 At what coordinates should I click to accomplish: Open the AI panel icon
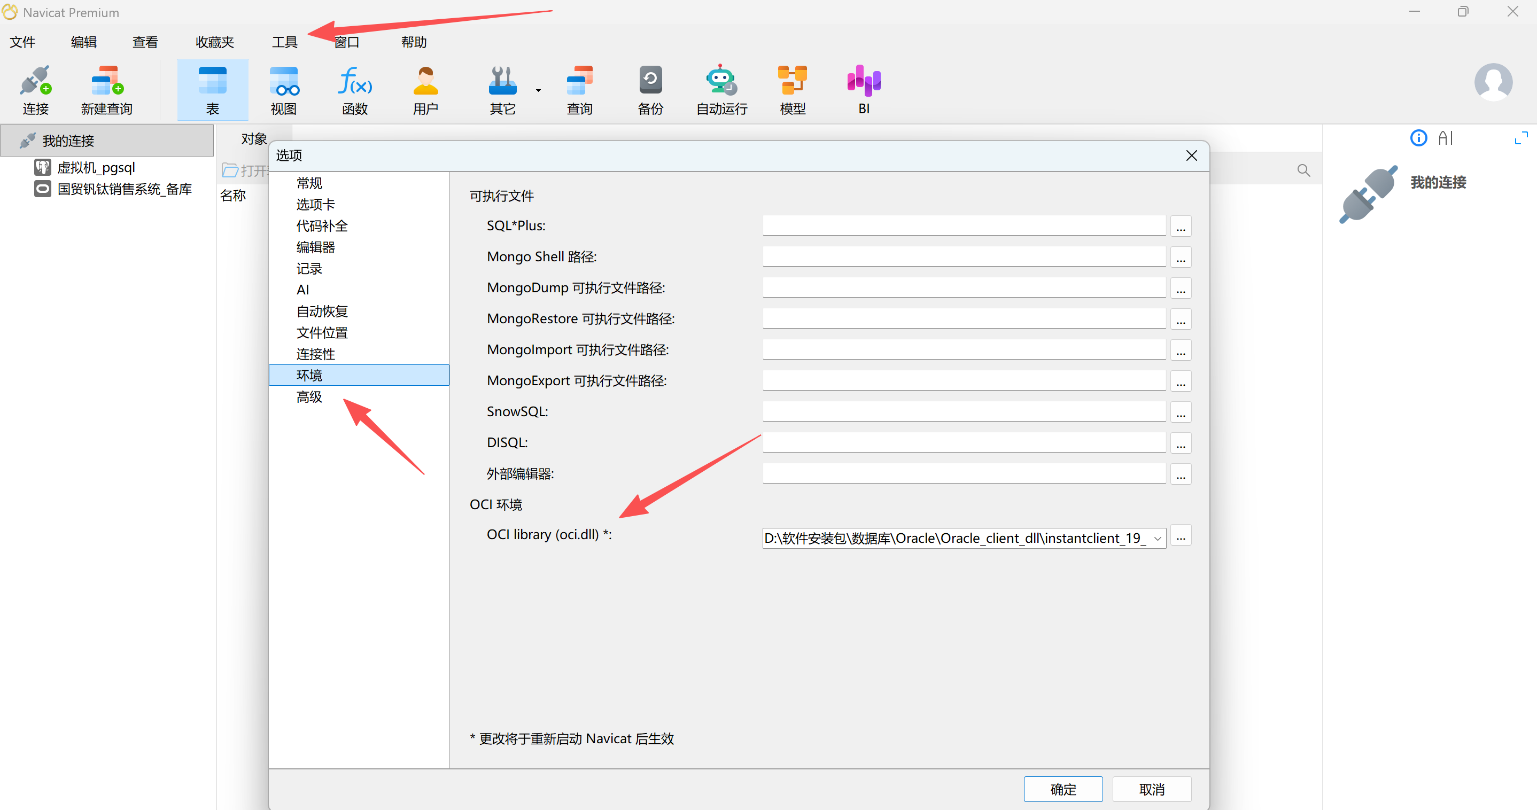click(1445, 138)
